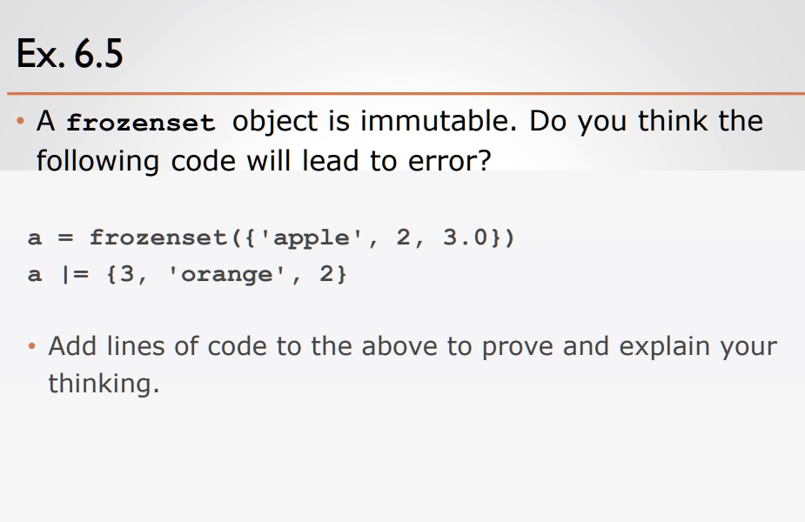Click the second orange bullet before Add lines
Image resolution: width=805 pixels, height=522 pixels.
[x=32, y=346]
